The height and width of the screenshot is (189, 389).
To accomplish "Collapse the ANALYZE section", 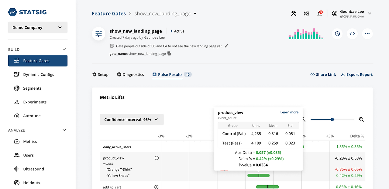I will (x=64, y=130).
